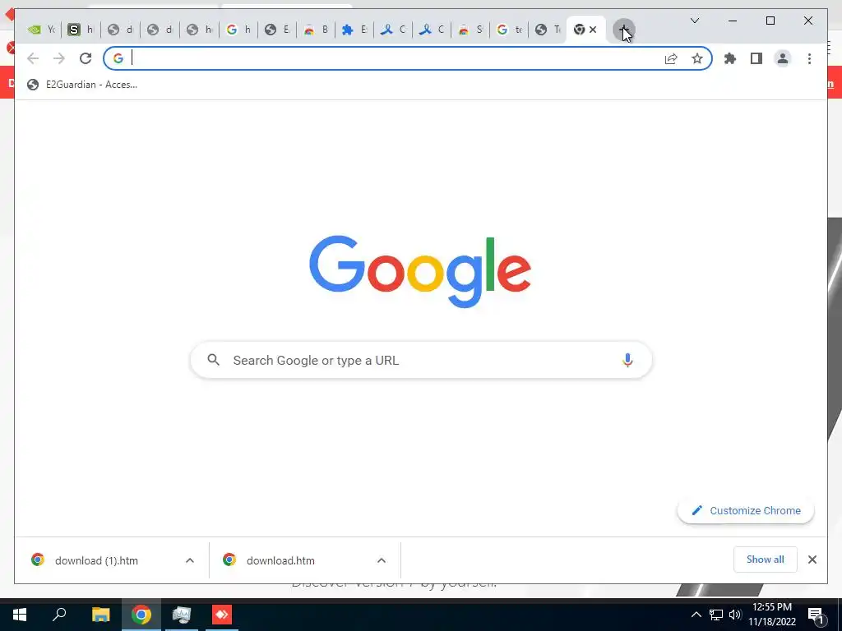This screenshot has height=631, width=842.
Task: Go back to the previous page
Action: click(x=33, y=58)
